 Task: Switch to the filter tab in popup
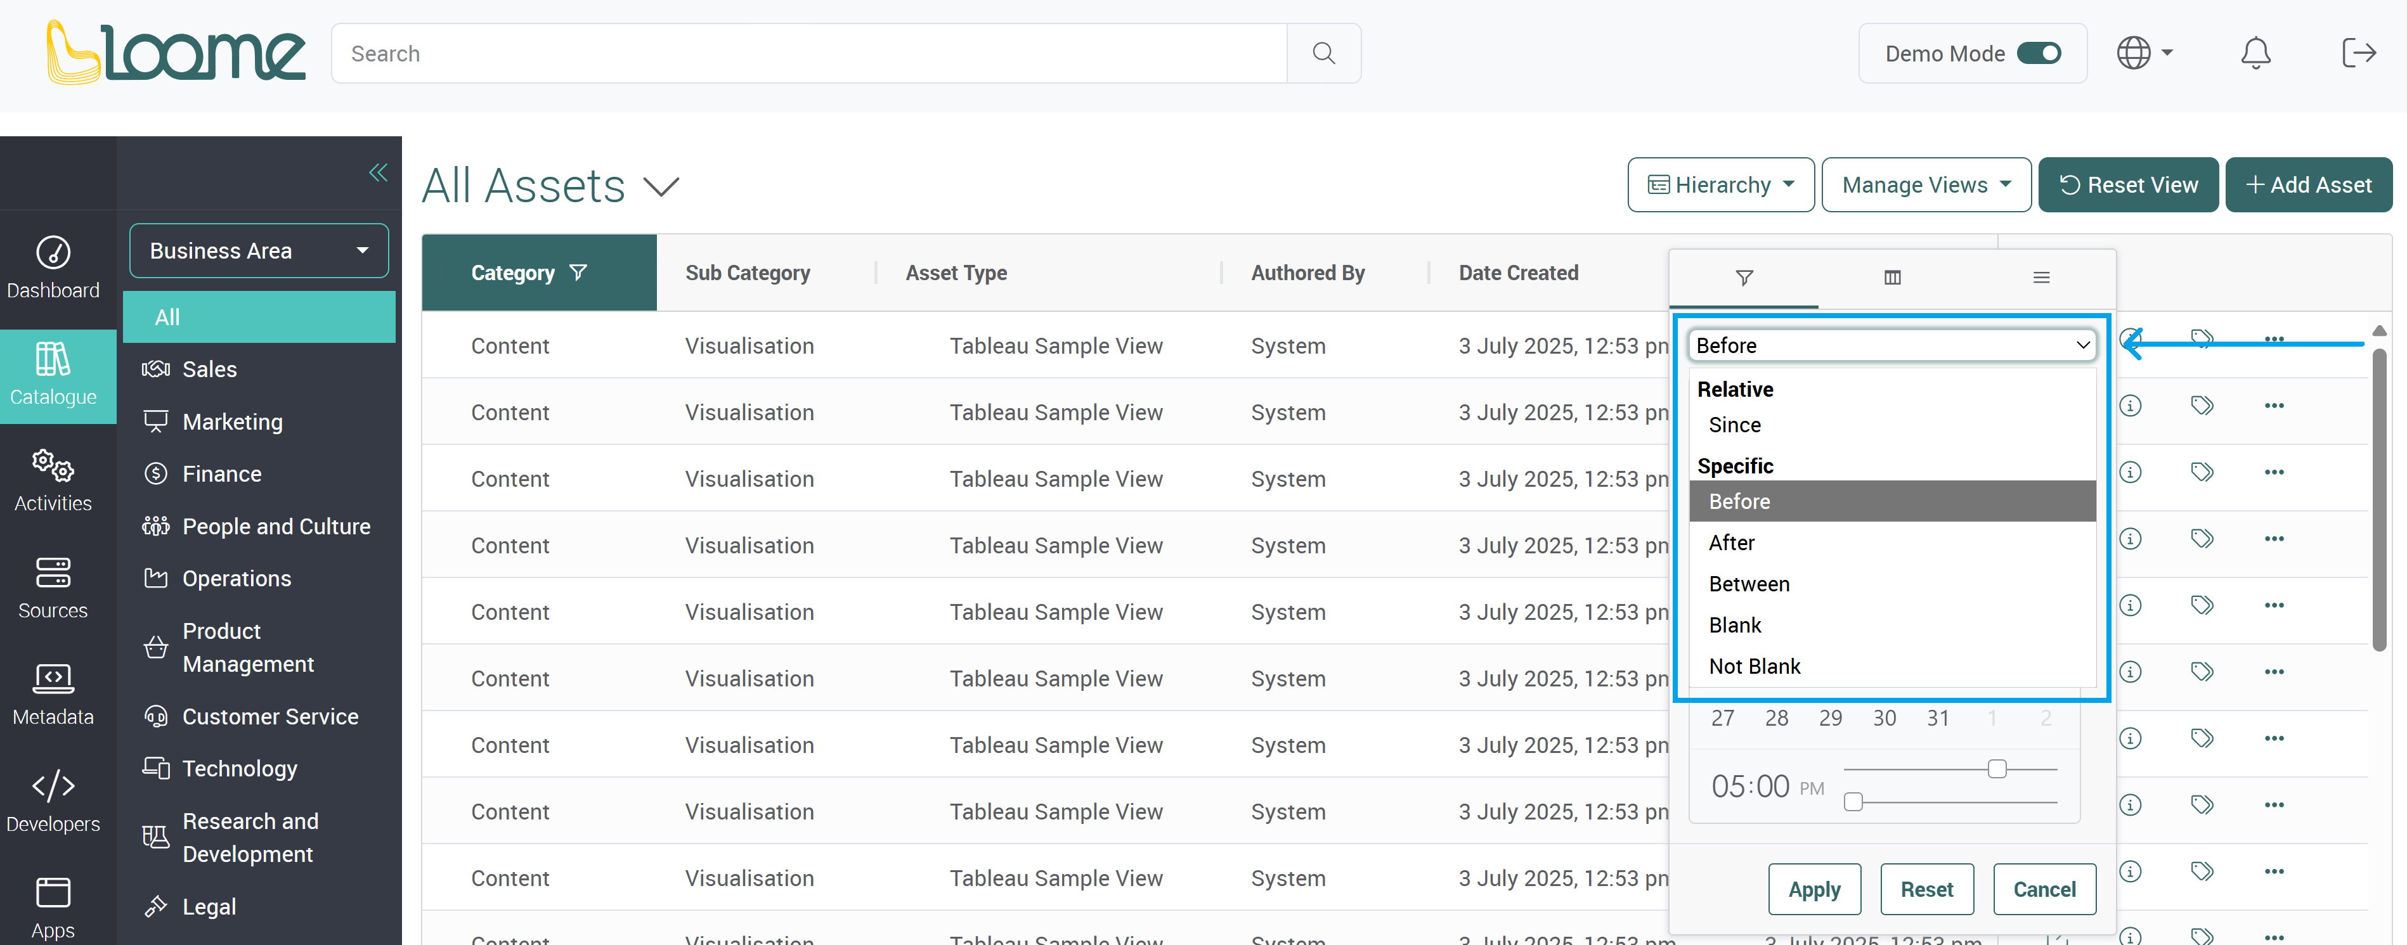click(1744, 278)
